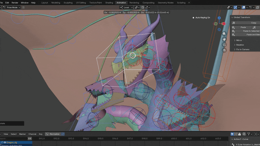Open the graph editor Key menu
The width and height of the screenshot is (260, 146).
(x=41, y=134)
